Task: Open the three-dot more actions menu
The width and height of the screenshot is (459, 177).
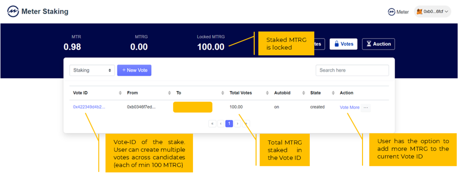Action: [x=366, y=108]
